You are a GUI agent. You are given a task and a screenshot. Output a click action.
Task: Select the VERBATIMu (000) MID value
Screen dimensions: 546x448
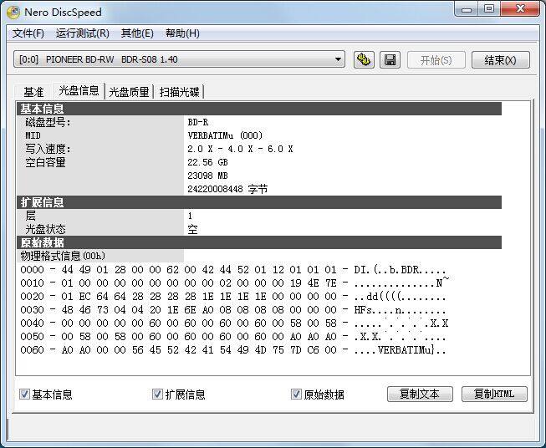click(x=225, y=135)
